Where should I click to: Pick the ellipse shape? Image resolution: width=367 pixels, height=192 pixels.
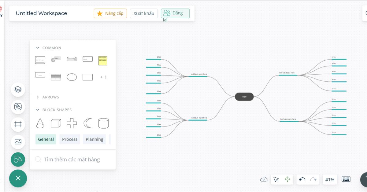72,77
